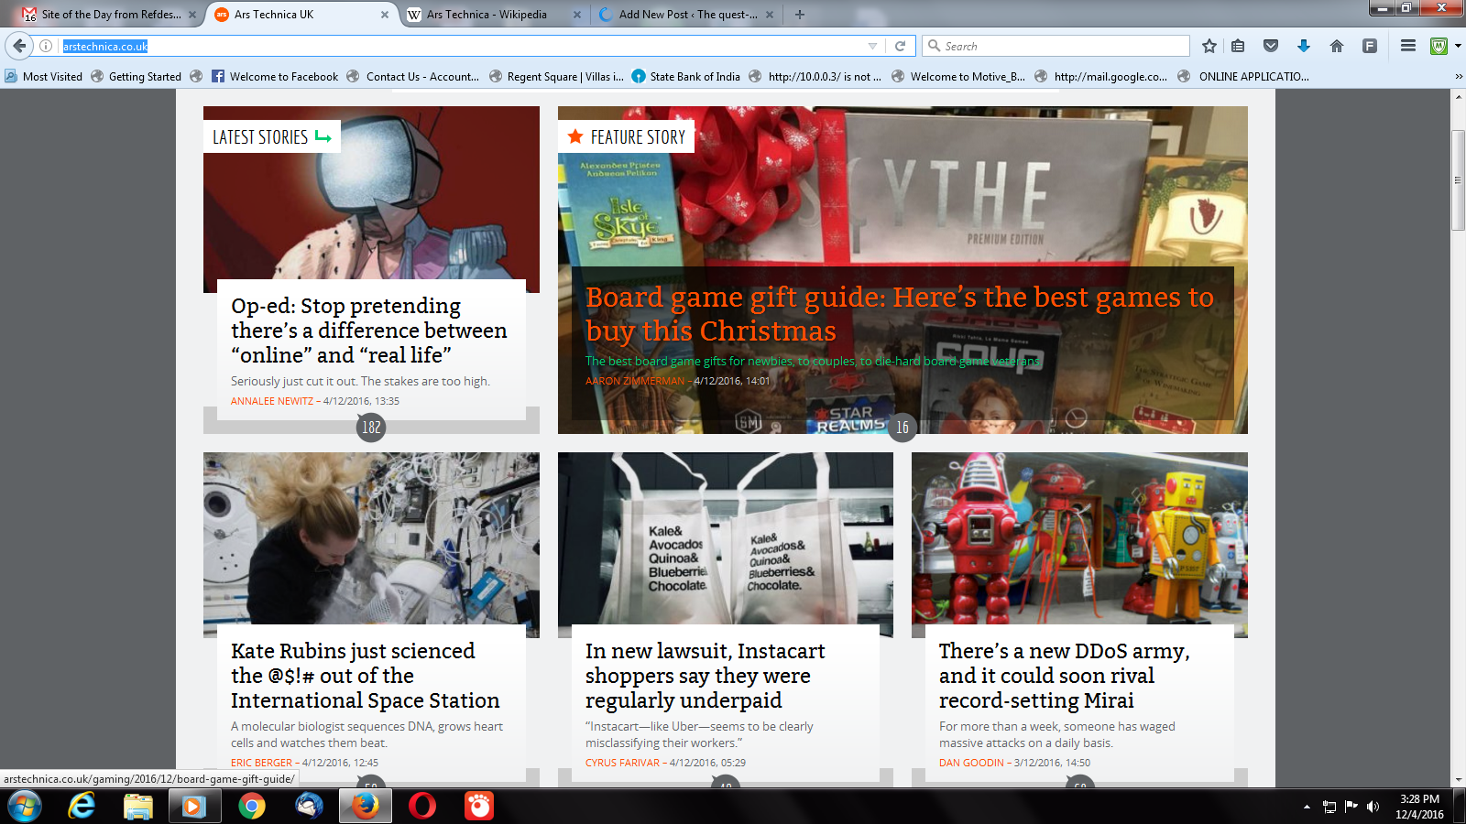Open the Firefox hamburger menu

pyautogui.click(x=1408, y=46)
